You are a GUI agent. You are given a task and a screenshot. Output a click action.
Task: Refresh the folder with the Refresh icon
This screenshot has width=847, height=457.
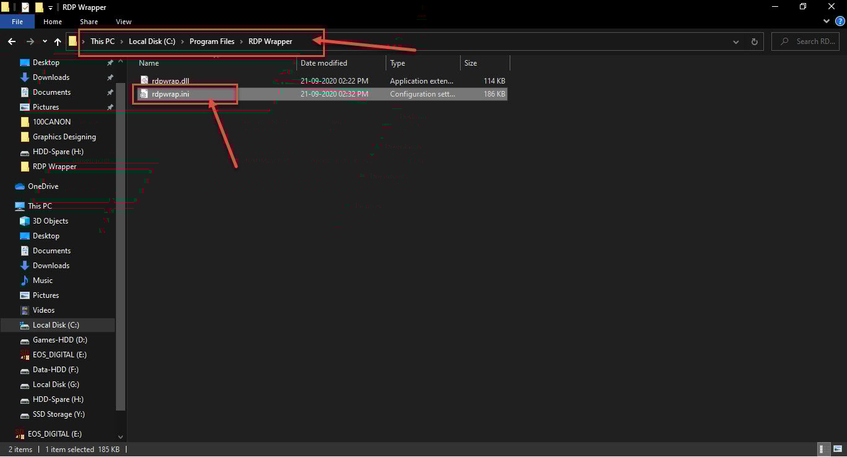754,41
